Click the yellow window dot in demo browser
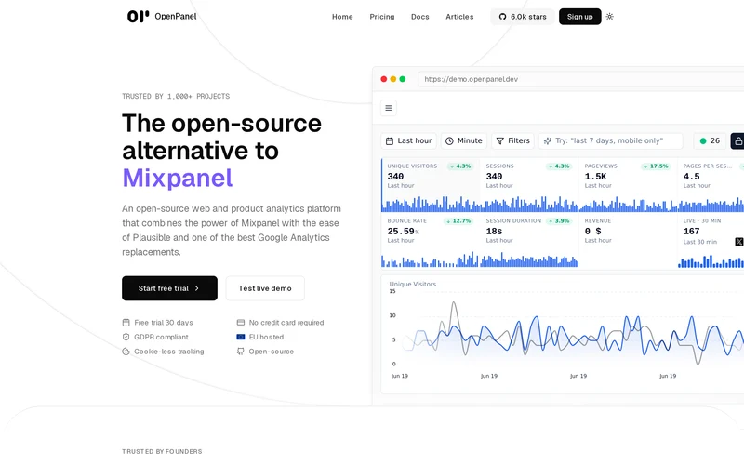The height and width of the screenshot is (465, 744). 392,79
